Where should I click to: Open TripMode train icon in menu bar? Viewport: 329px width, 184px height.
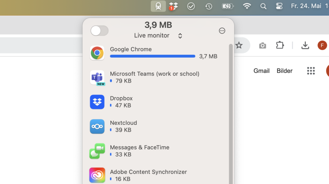[158, 6]
